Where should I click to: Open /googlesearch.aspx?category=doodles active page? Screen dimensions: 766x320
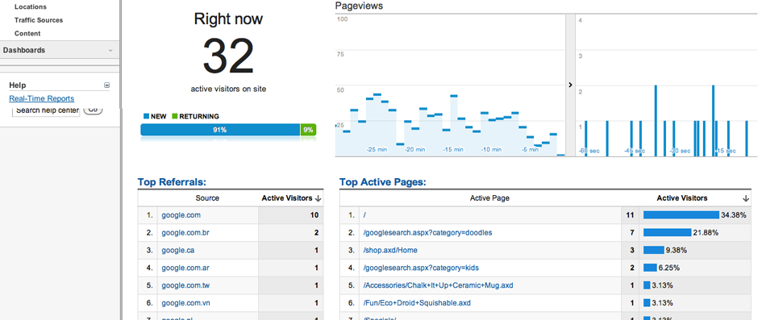pos(427,233)
